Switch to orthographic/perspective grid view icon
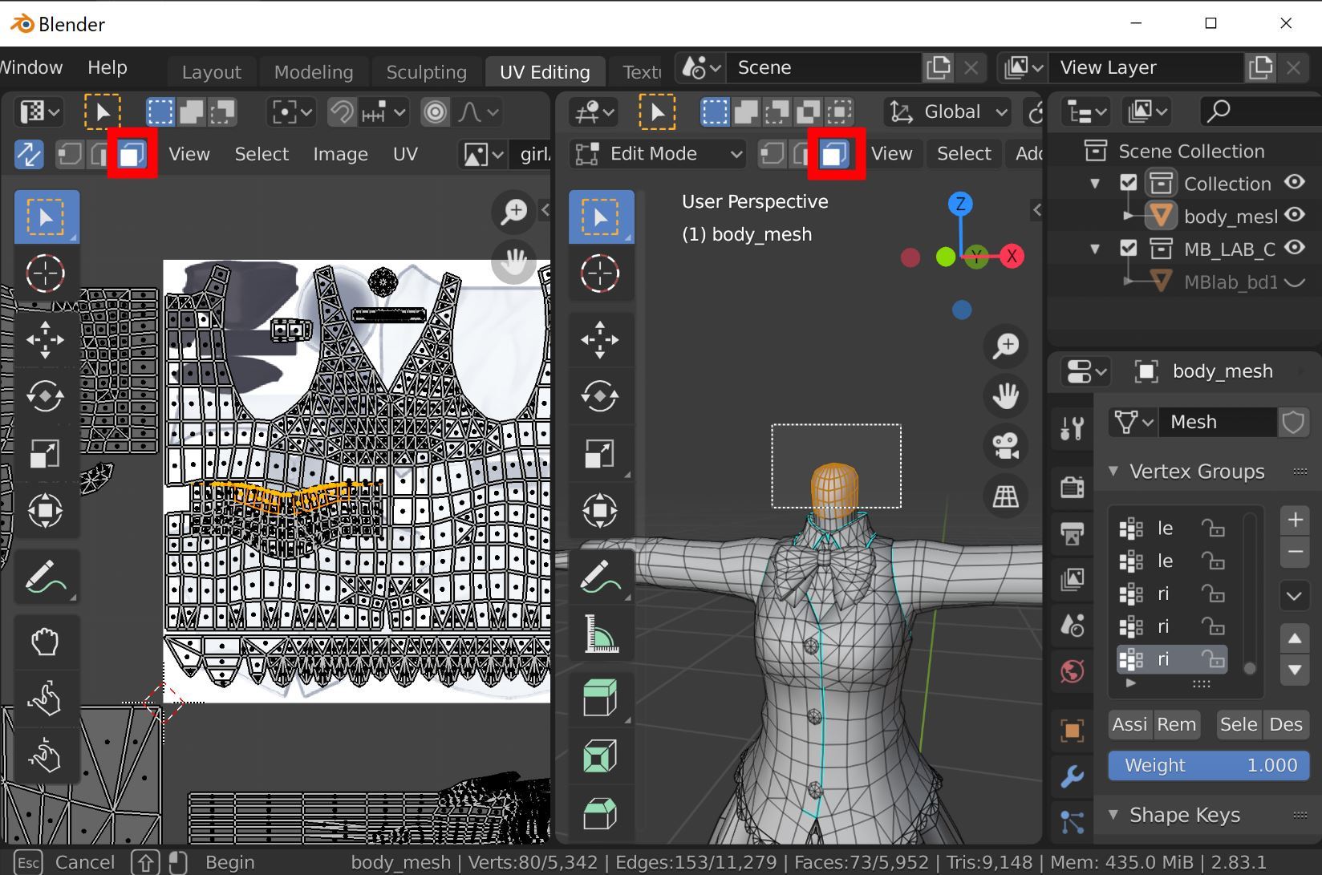 pyautogui.click(x=1005, y=496)
